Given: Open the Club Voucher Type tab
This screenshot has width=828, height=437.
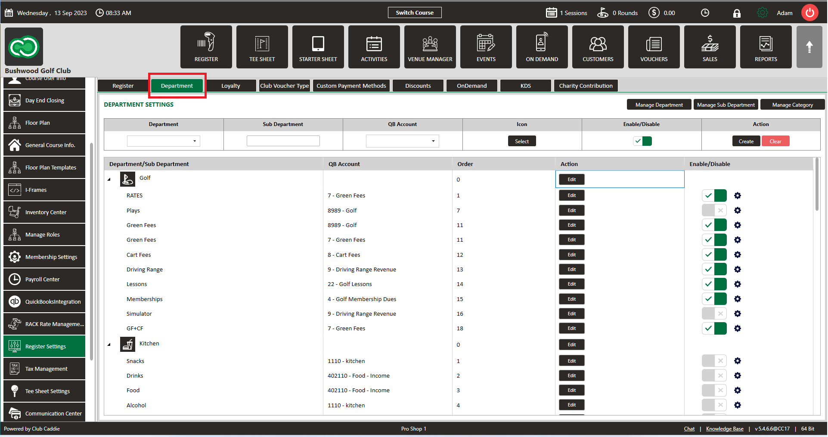Looking at the screenshot, I should click(x=285, y=86).
